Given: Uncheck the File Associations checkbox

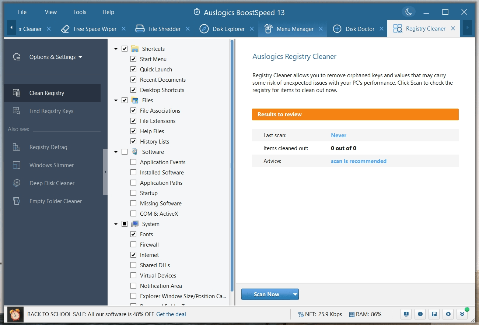Looking at the screenshot, I should coord(133,110).
